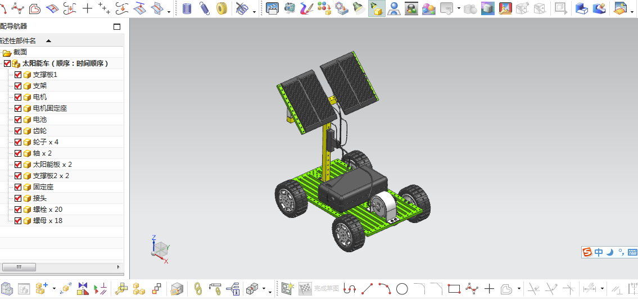Select the 固定座 tree item
The width and height of the screenshot is (638, 300).
pos(43,187)
